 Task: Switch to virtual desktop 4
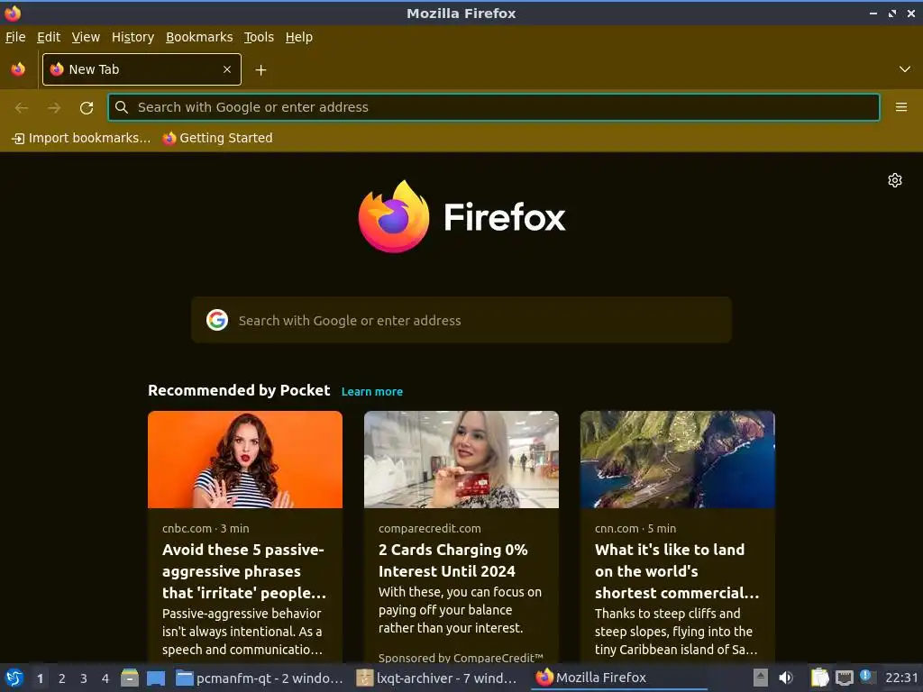105,678
